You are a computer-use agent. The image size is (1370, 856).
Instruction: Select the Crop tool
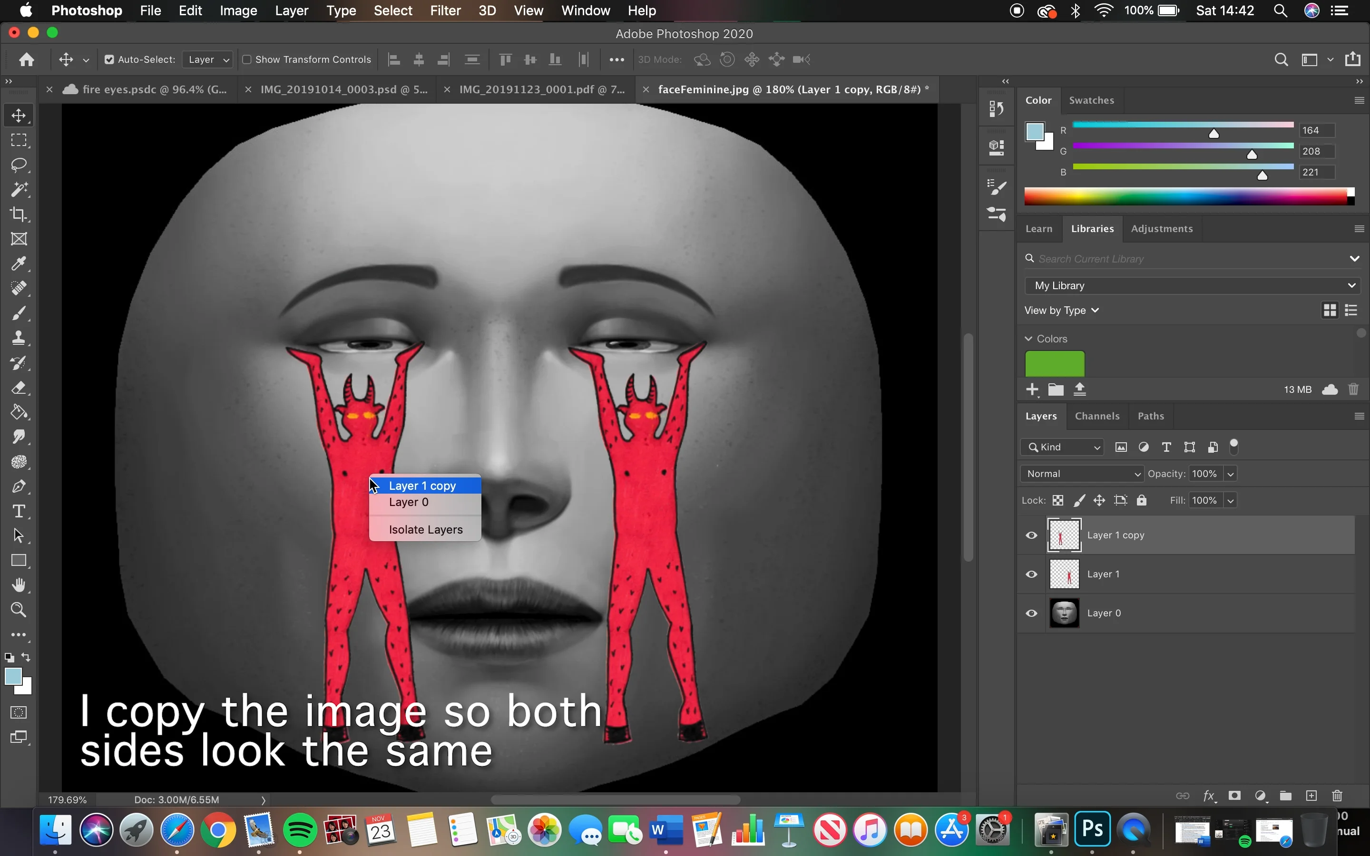[x=19, y=214]
